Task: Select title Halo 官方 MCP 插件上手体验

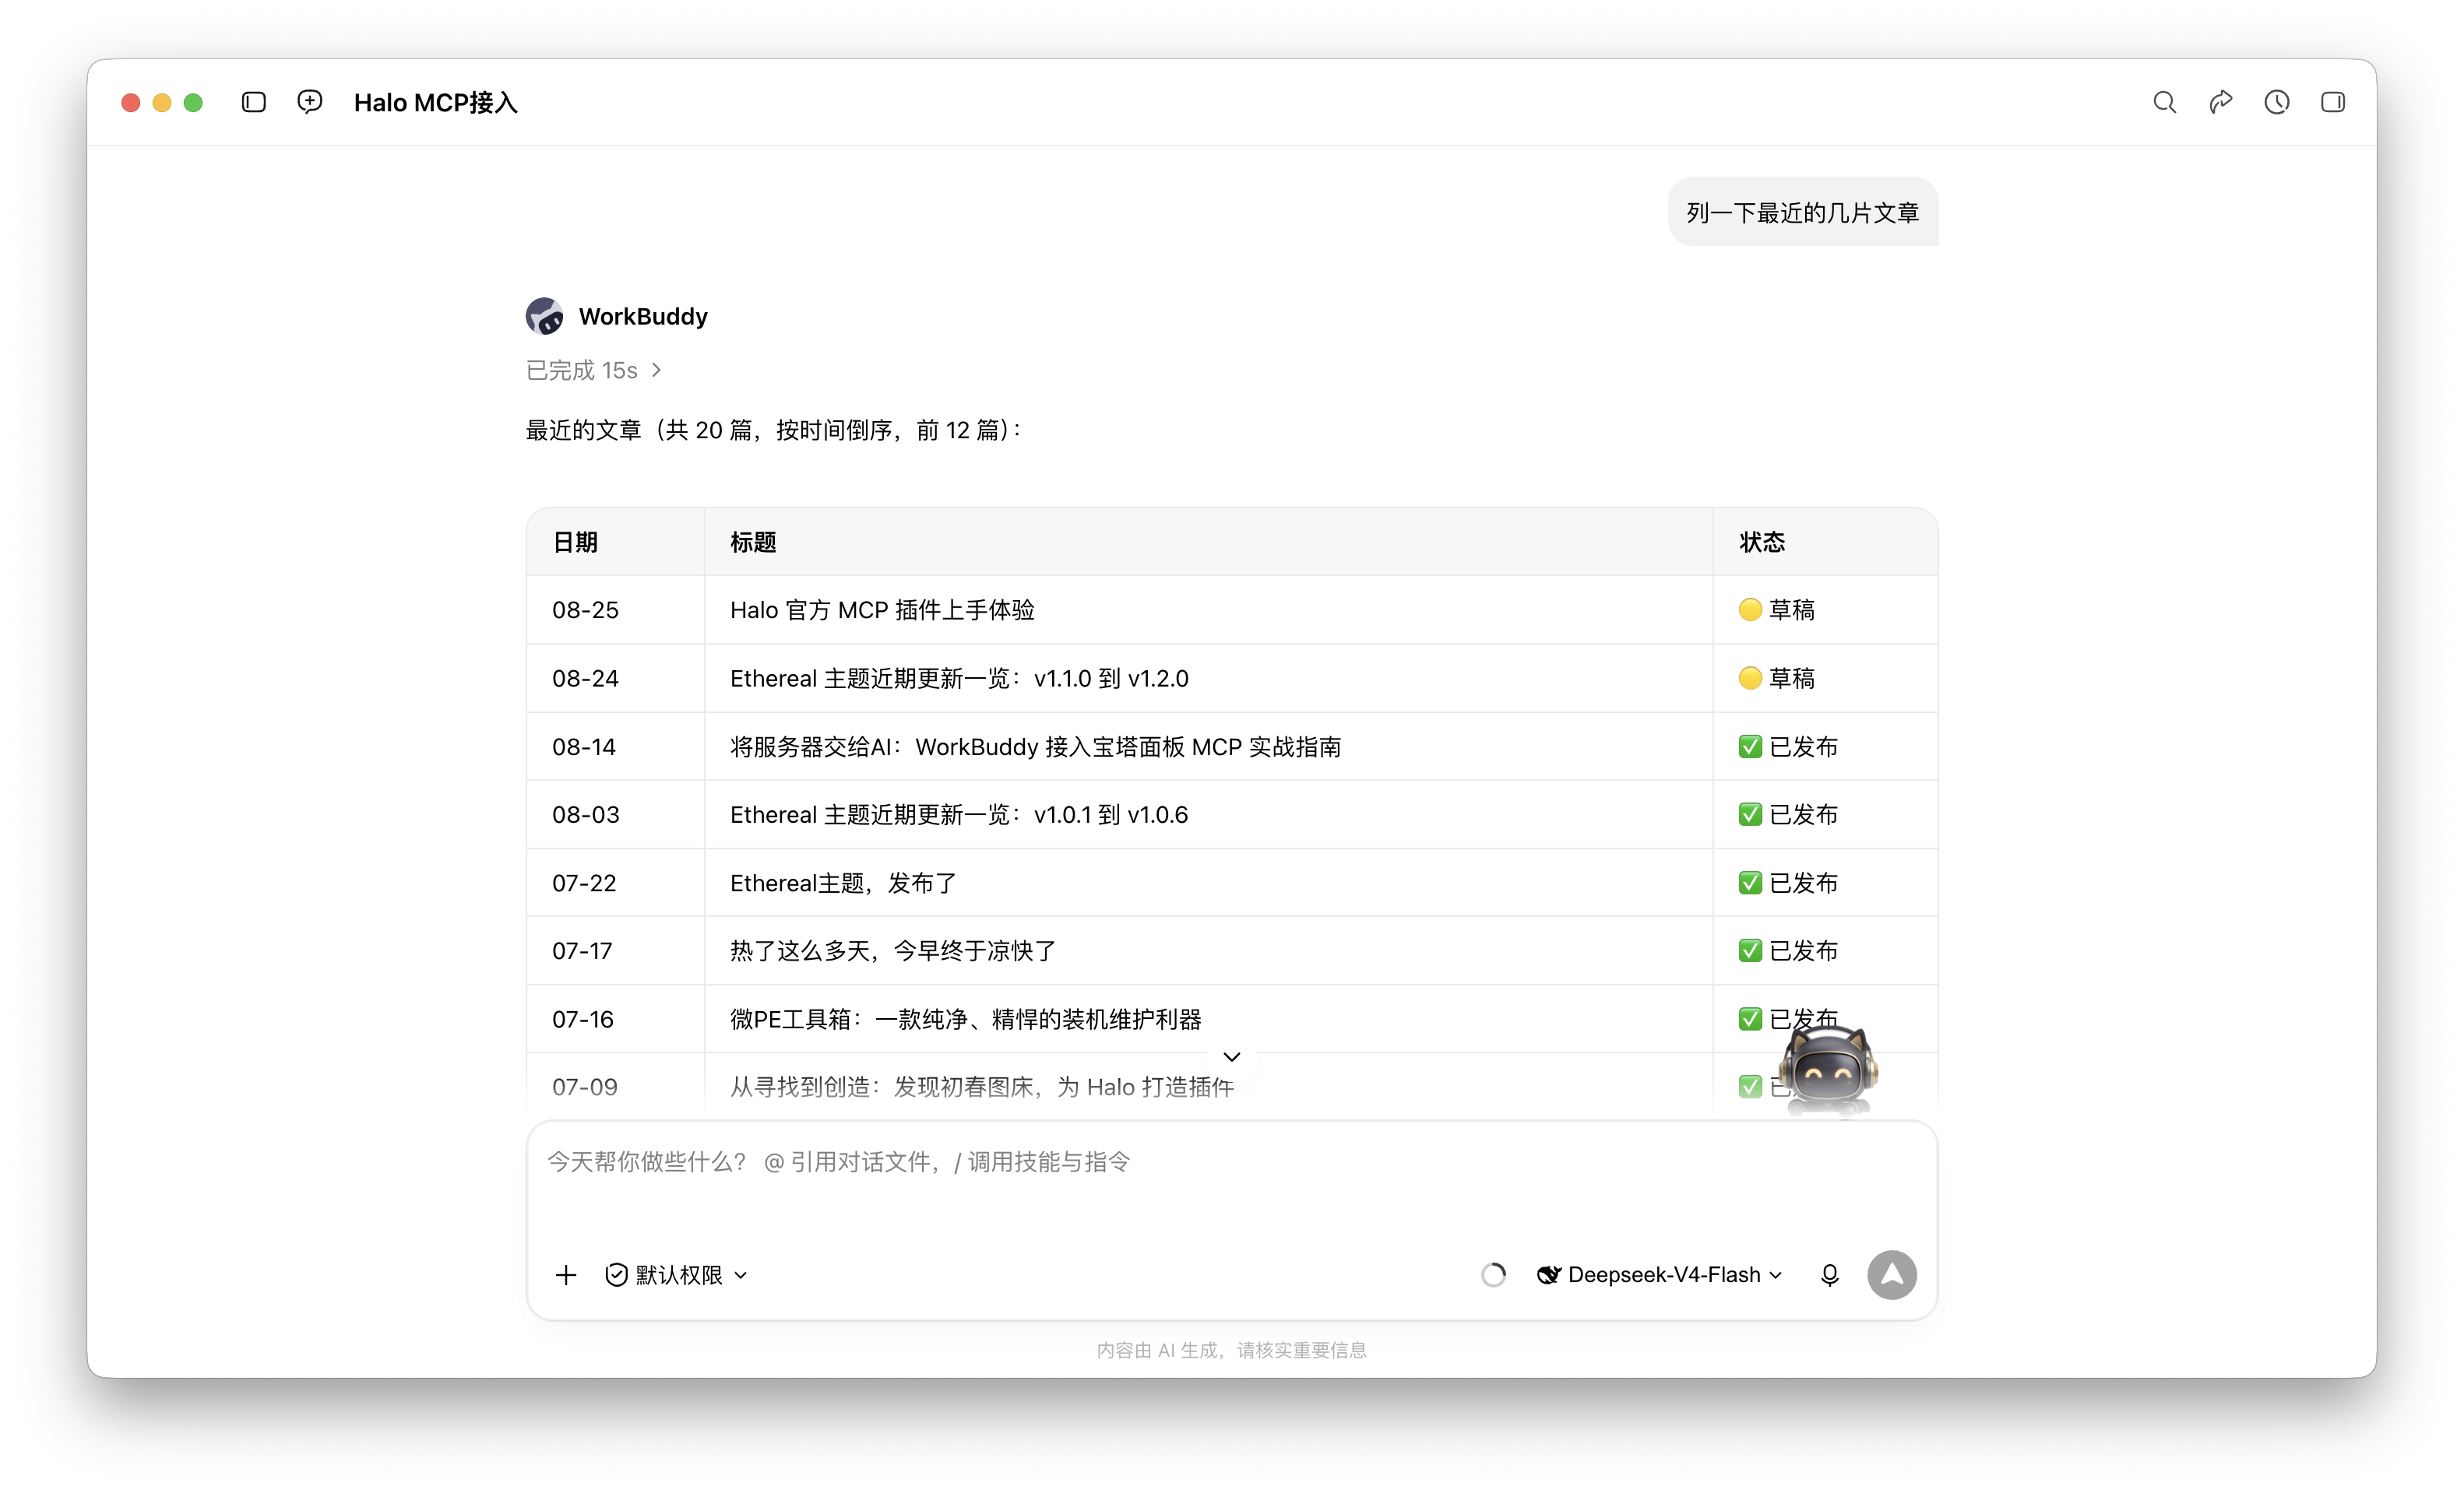Action: click(882, 610)
